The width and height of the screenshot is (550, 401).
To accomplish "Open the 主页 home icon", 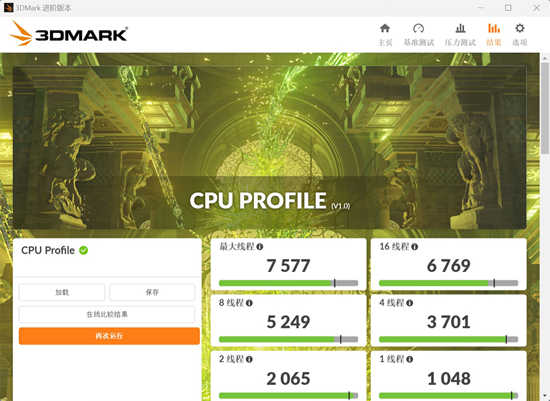I will tap(385, 28).
